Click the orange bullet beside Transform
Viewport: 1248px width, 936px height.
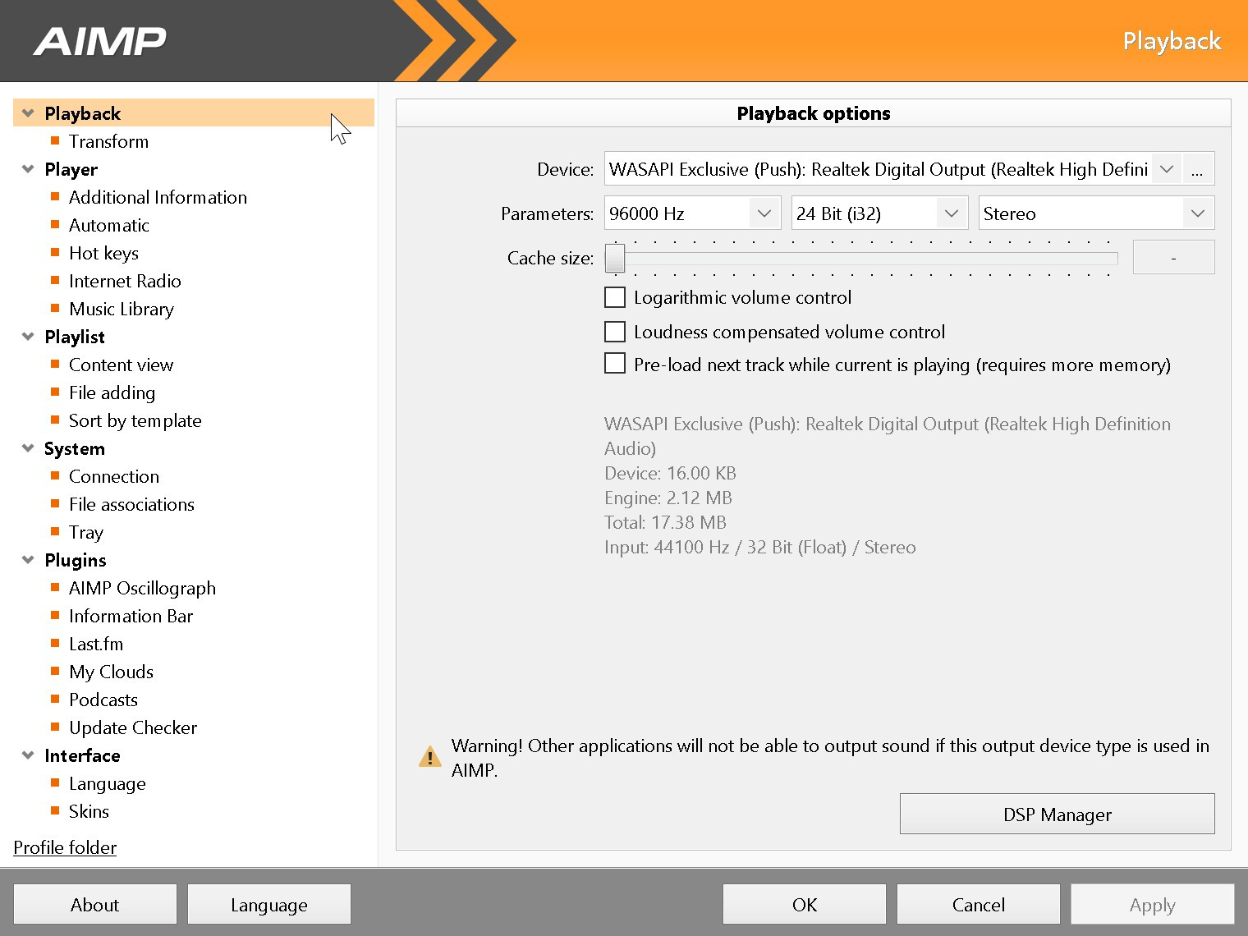coord(55,141)
